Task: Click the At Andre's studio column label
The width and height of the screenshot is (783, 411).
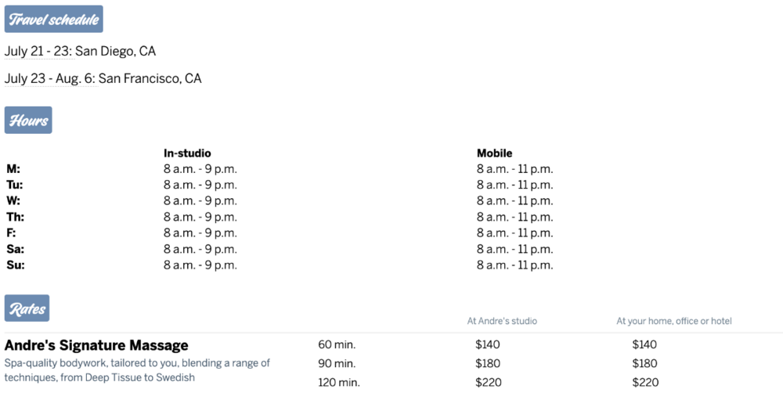Action: click(502, 321)
